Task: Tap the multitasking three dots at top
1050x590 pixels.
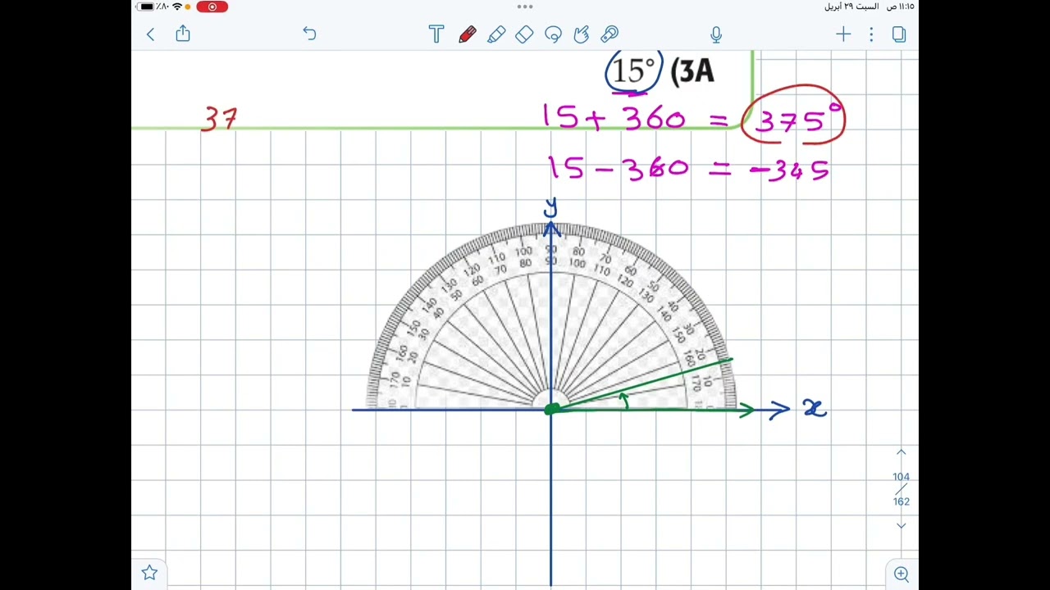Action: (525, 7)
